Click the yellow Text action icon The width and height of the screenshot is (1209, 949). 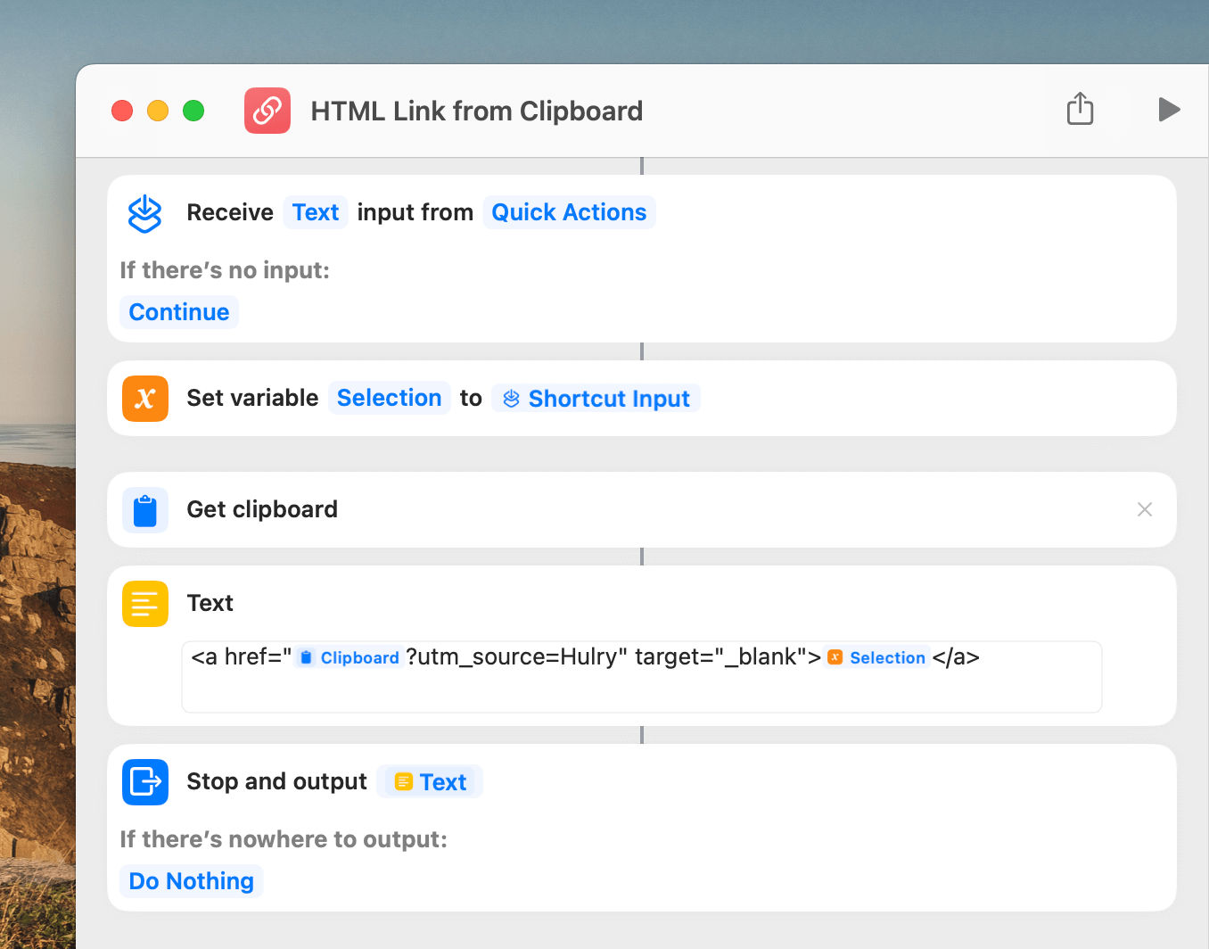coord(144,604)
